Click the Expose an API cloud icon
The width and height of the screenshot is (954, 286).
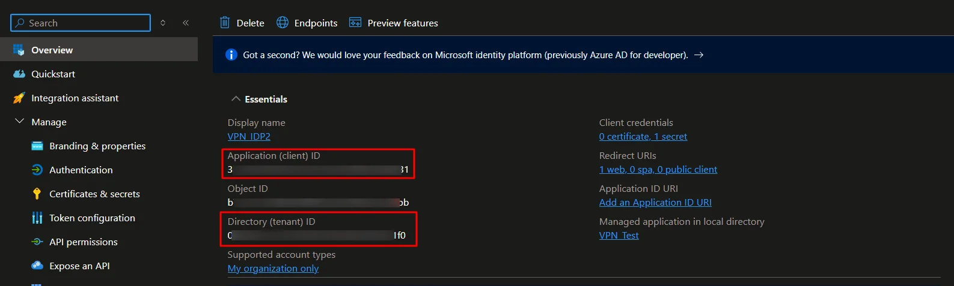pyautogui.click(x=37, y=265)
